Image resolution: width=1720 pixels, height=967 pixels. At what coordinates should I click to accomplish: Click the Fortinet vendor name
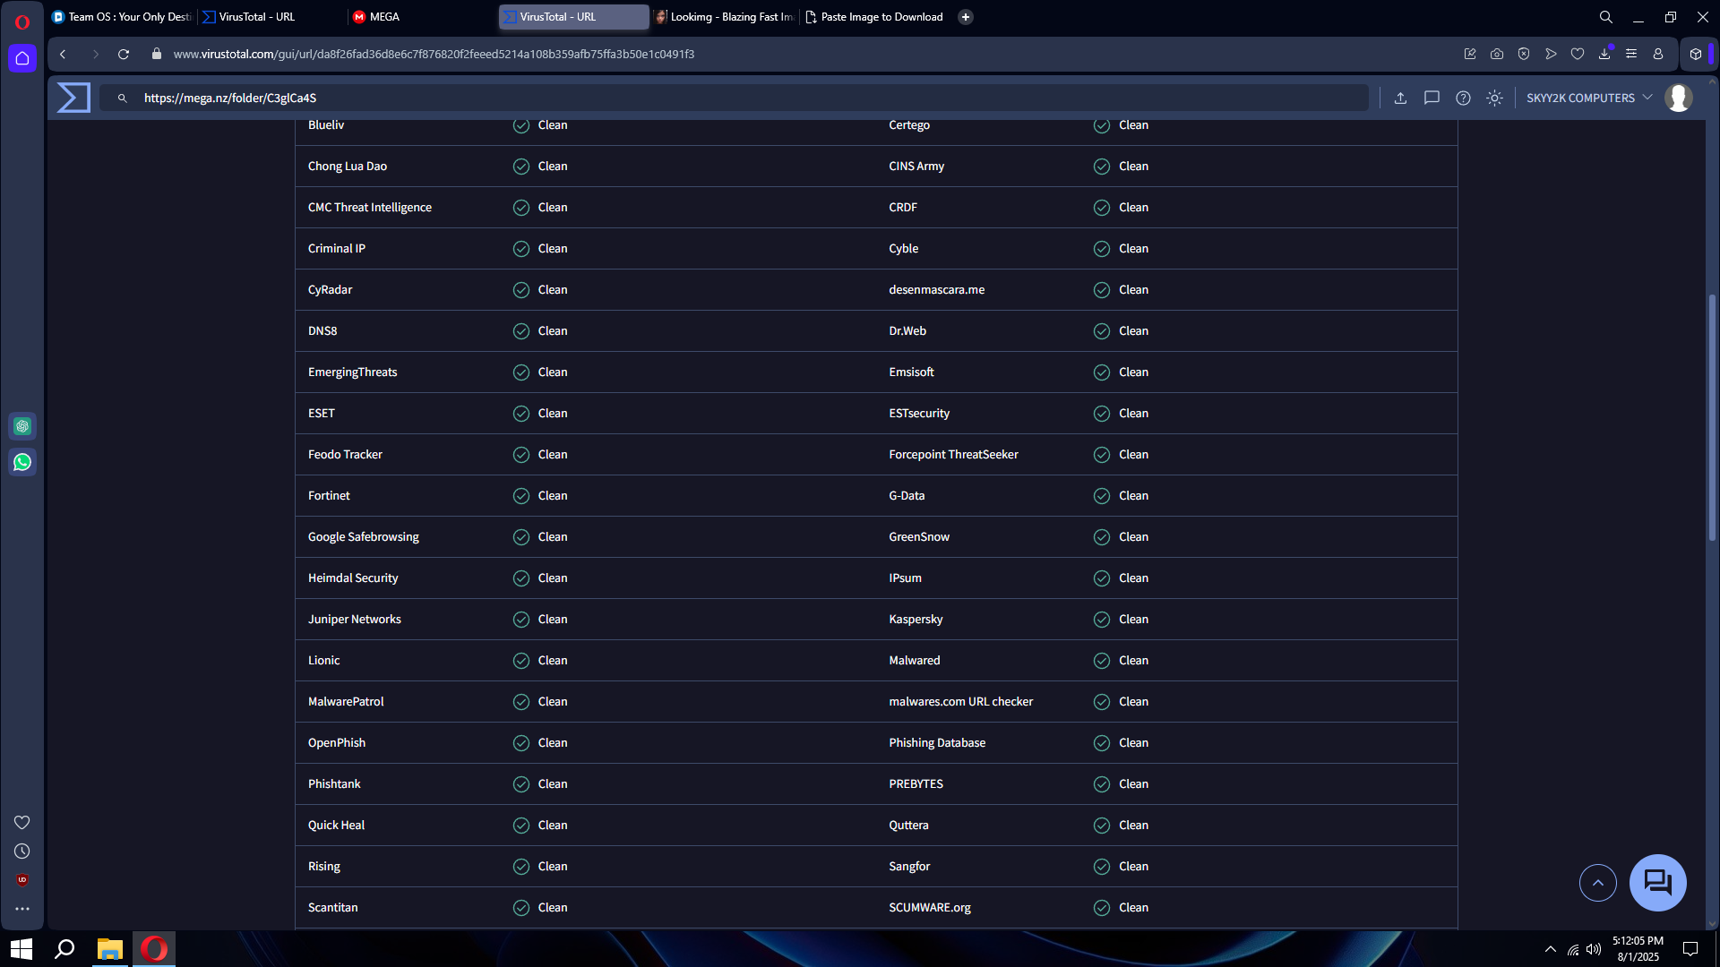coord(329,496)
